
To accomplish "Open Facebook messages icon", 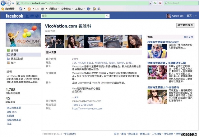I will 32,16.
